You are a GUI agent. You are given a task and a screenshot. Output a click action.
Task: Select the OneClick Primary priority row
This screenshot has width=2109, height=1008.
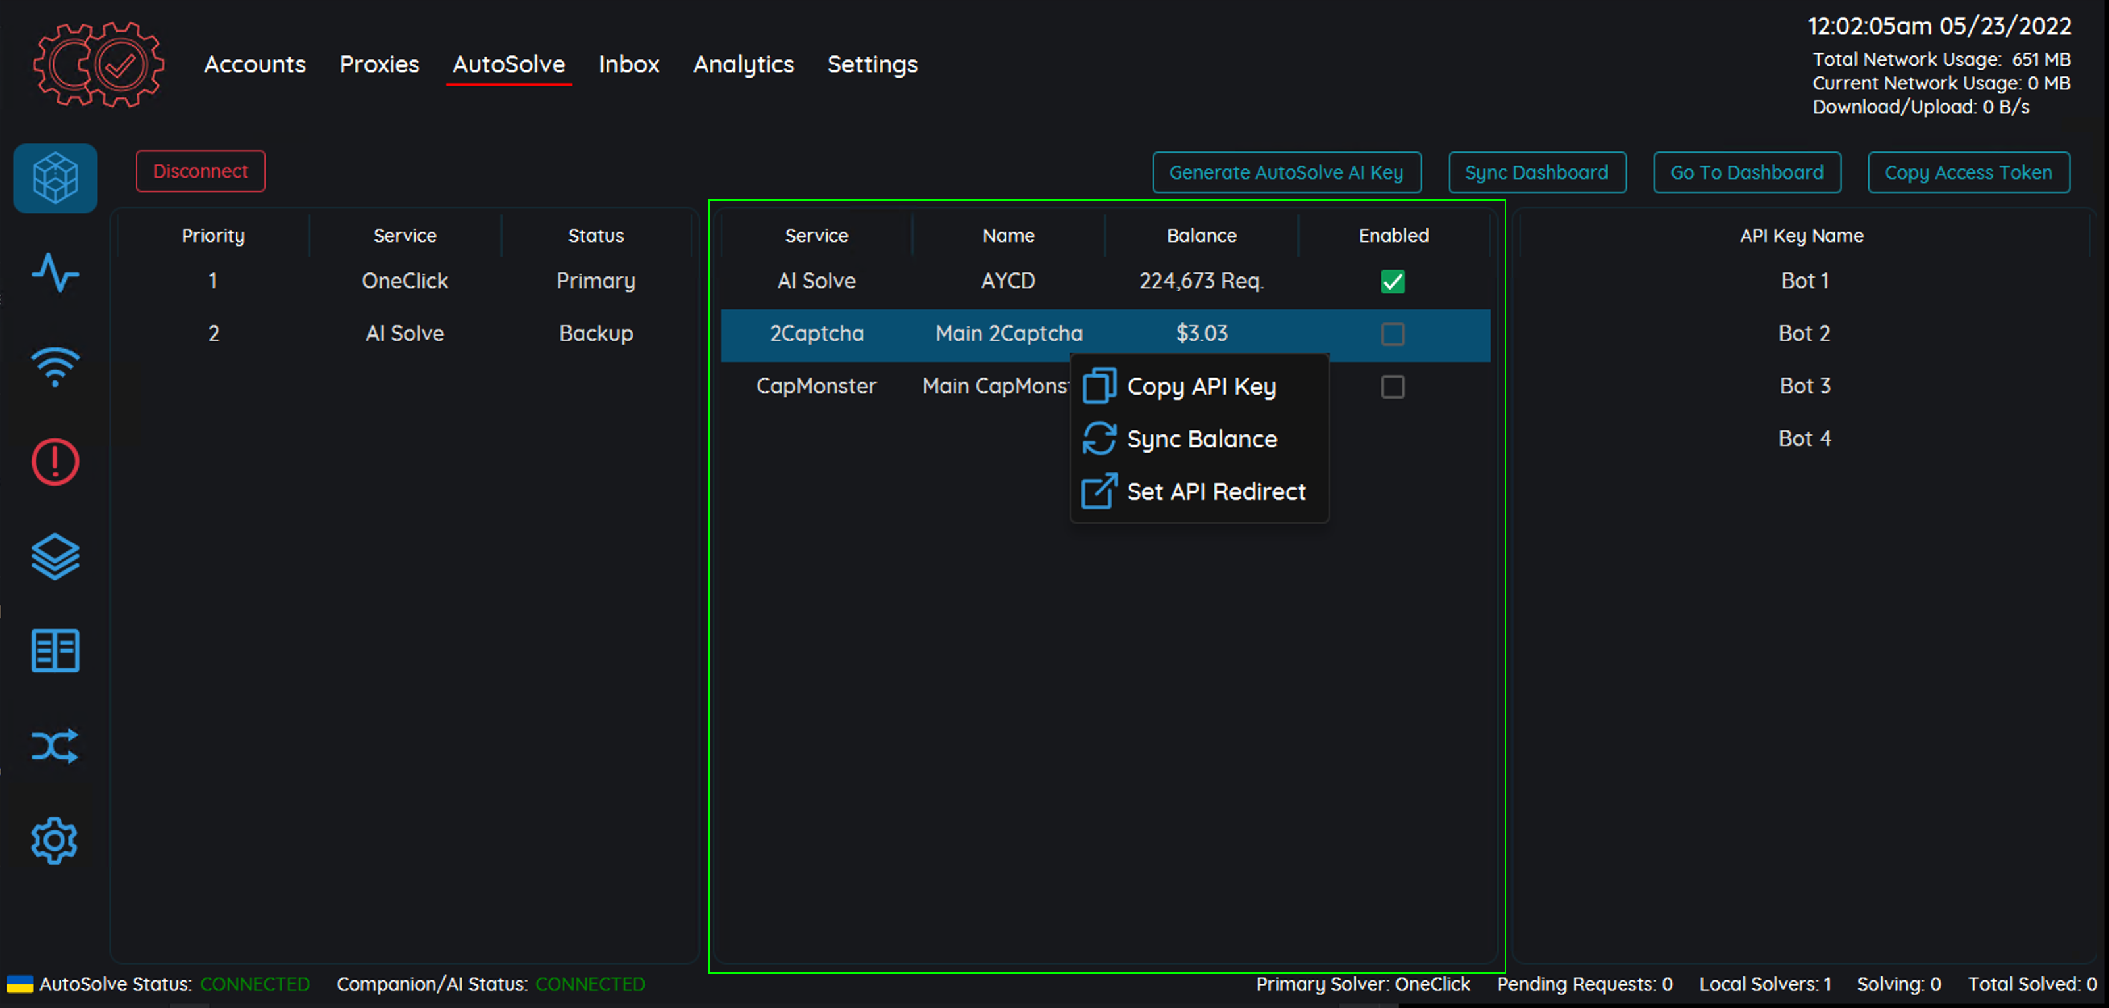coord(405,281)
